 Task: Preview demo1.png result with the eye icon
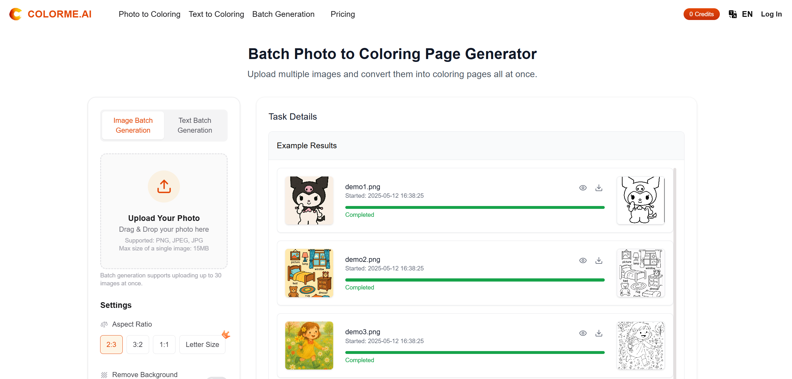(x=583, y=188)
